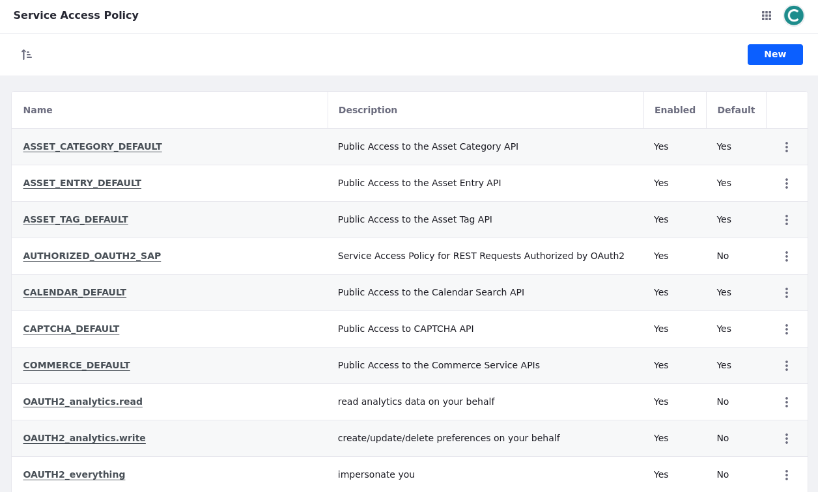Screen dimensions: 818x492
Task: Open the AUTHORIZED_OAUTH2_SAP policy link
Action: pyautogui.click(x=92, y=256)
